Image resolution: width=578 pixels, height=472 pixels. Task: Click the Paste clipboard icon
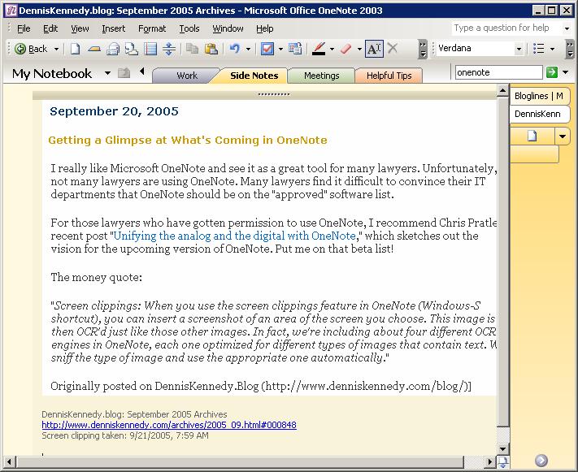click(211, 49)
